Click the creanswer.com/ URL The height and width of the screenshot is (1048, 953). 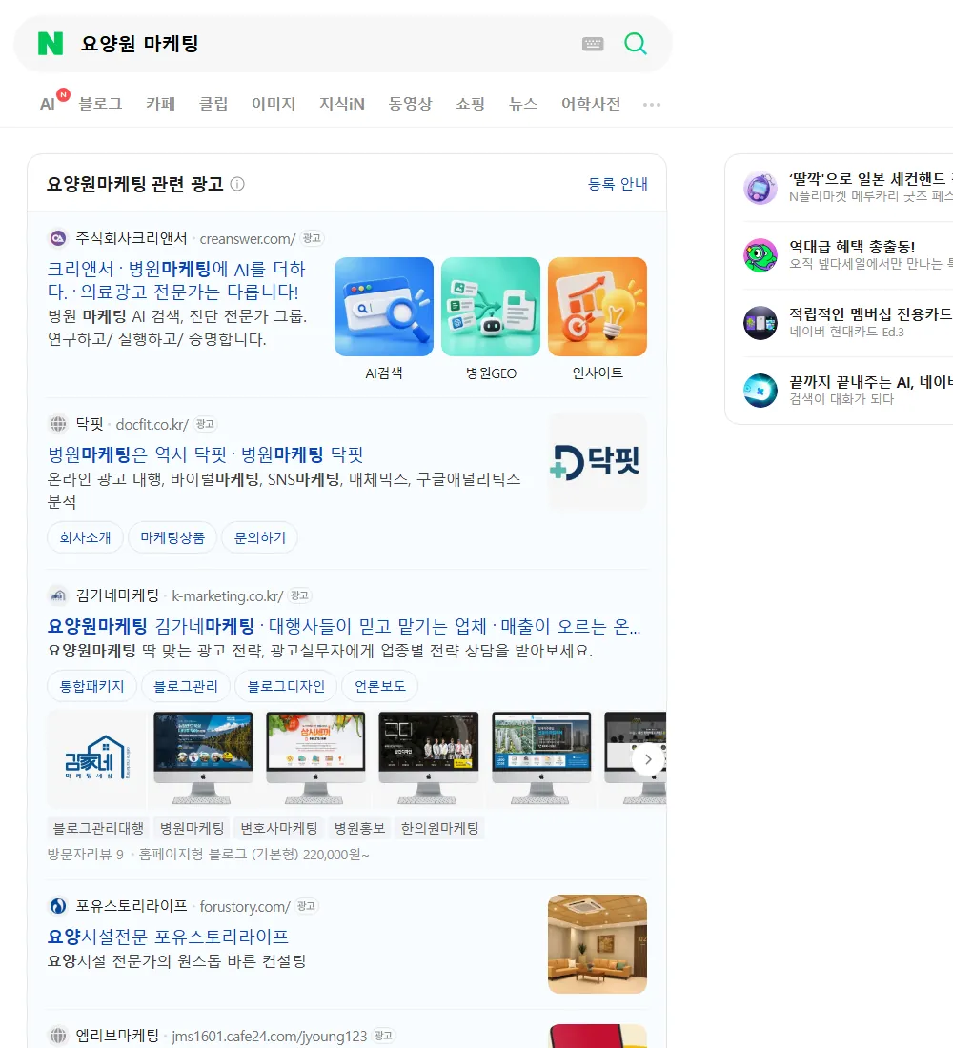click(x=248, y=238)
